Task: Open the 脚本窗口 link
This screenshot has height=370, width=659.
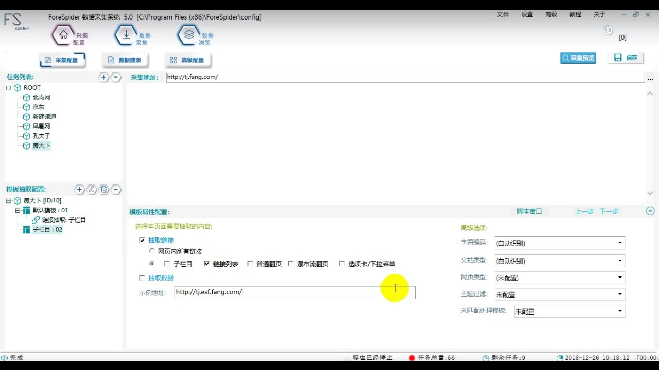Action: (x=529, y=211)
